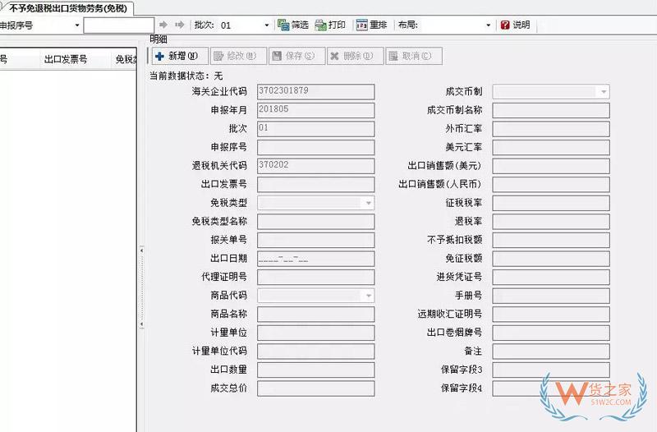Click the 修改 edit button
The image size is (657, 432).
pos(238,56)
